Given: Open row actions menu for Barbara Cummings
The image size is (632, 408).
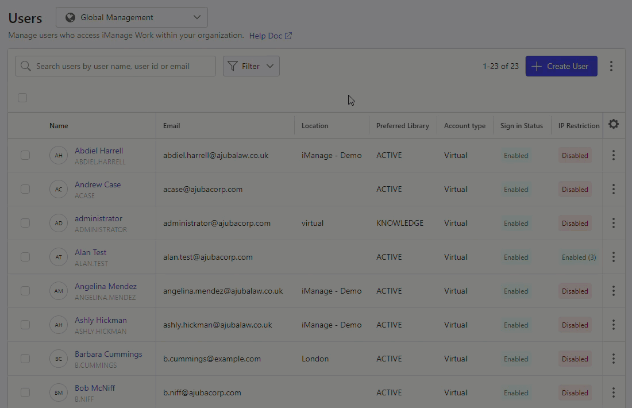Looking at the screenshot, I should point(614,359).
